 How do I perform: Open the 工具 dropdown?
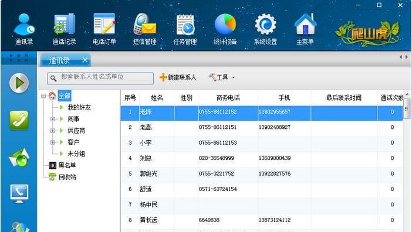222,77
